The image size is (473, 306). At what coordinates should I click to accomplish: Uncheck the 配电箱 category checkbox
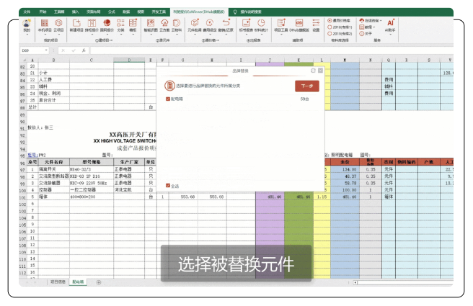click(168, 99)
